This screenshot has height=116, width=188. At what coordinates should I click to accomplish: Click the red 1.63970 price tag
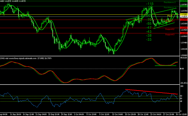point(184,19)
